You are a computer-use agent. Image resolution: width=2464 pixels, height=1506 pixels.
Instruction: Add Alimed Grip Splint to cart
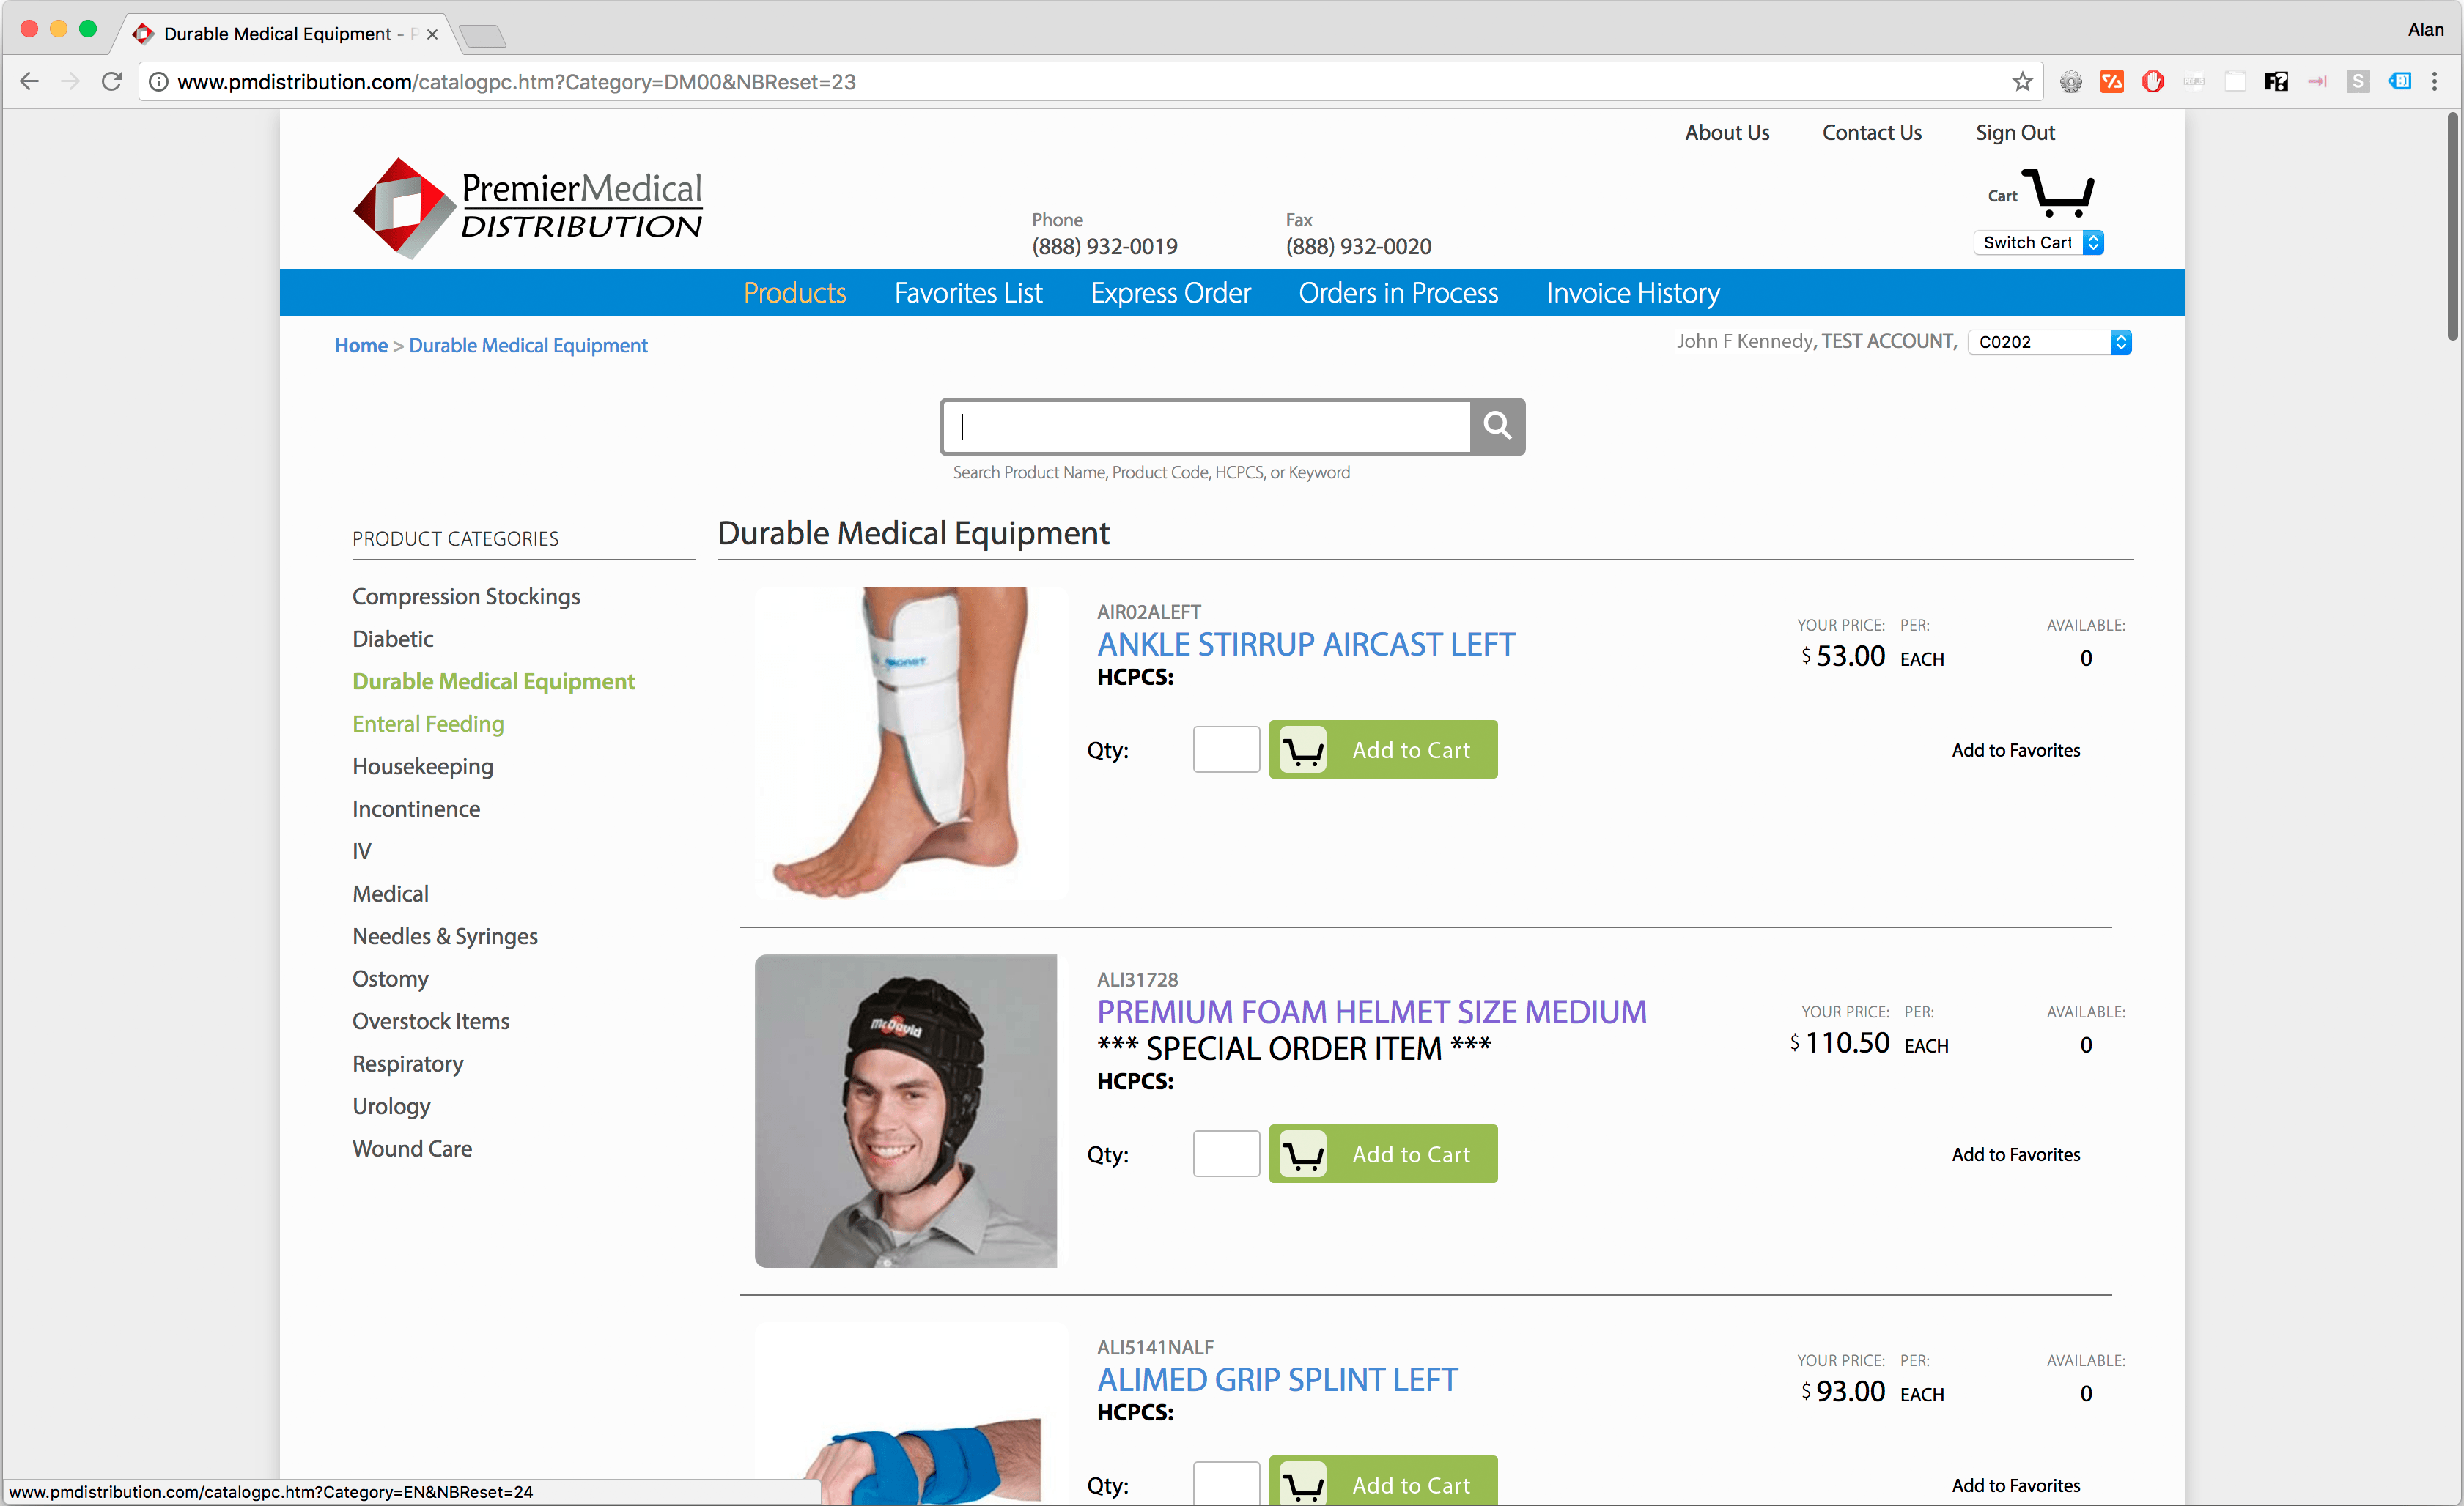1383,1482
